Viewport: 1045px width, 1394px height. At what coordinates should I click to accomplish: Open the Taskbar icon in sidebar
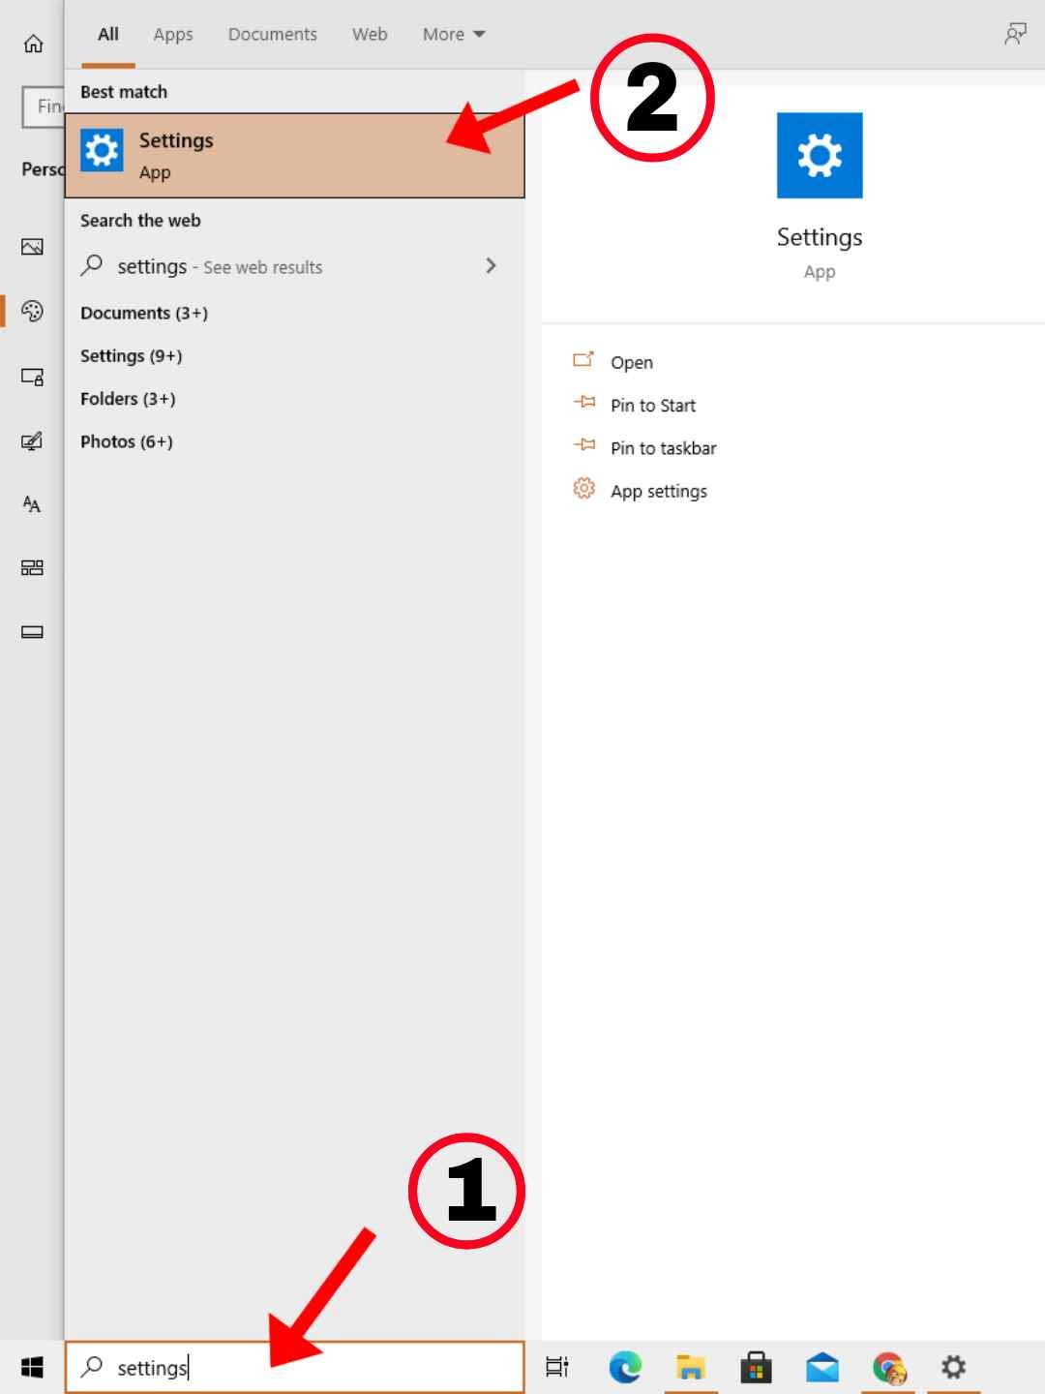coord(32,632)
